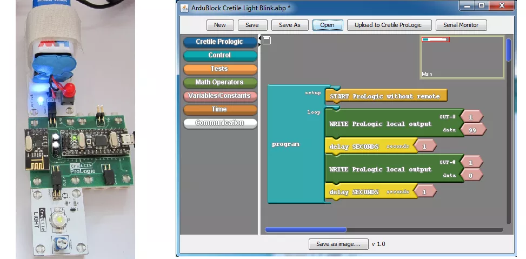Open the Communication block drawer

click(x=220, y=123)
